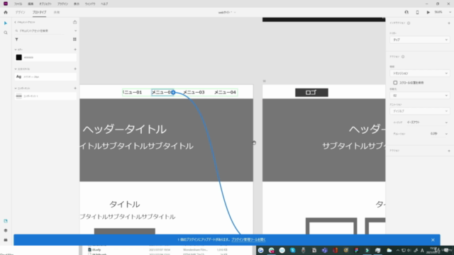Open the easing イーズアウト dropdown

[427, 123]
